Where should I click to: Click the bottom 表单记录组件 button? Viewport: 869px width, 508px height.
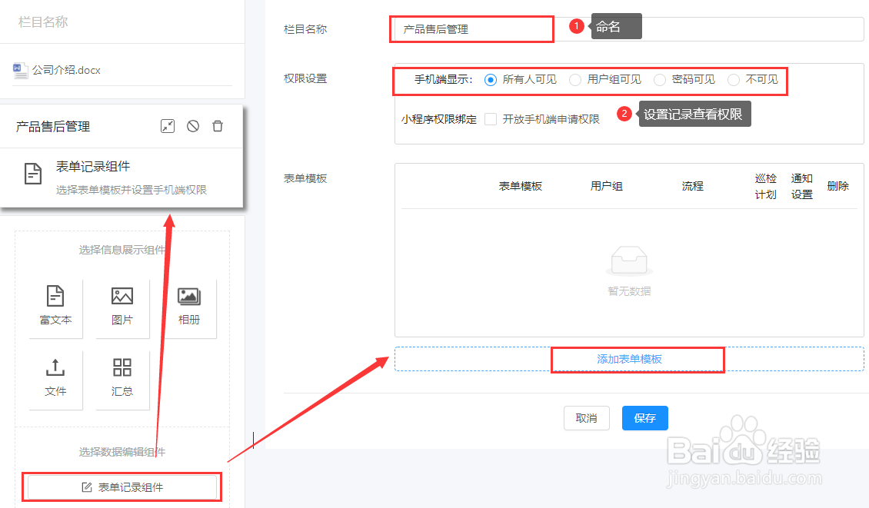(121, 486)
